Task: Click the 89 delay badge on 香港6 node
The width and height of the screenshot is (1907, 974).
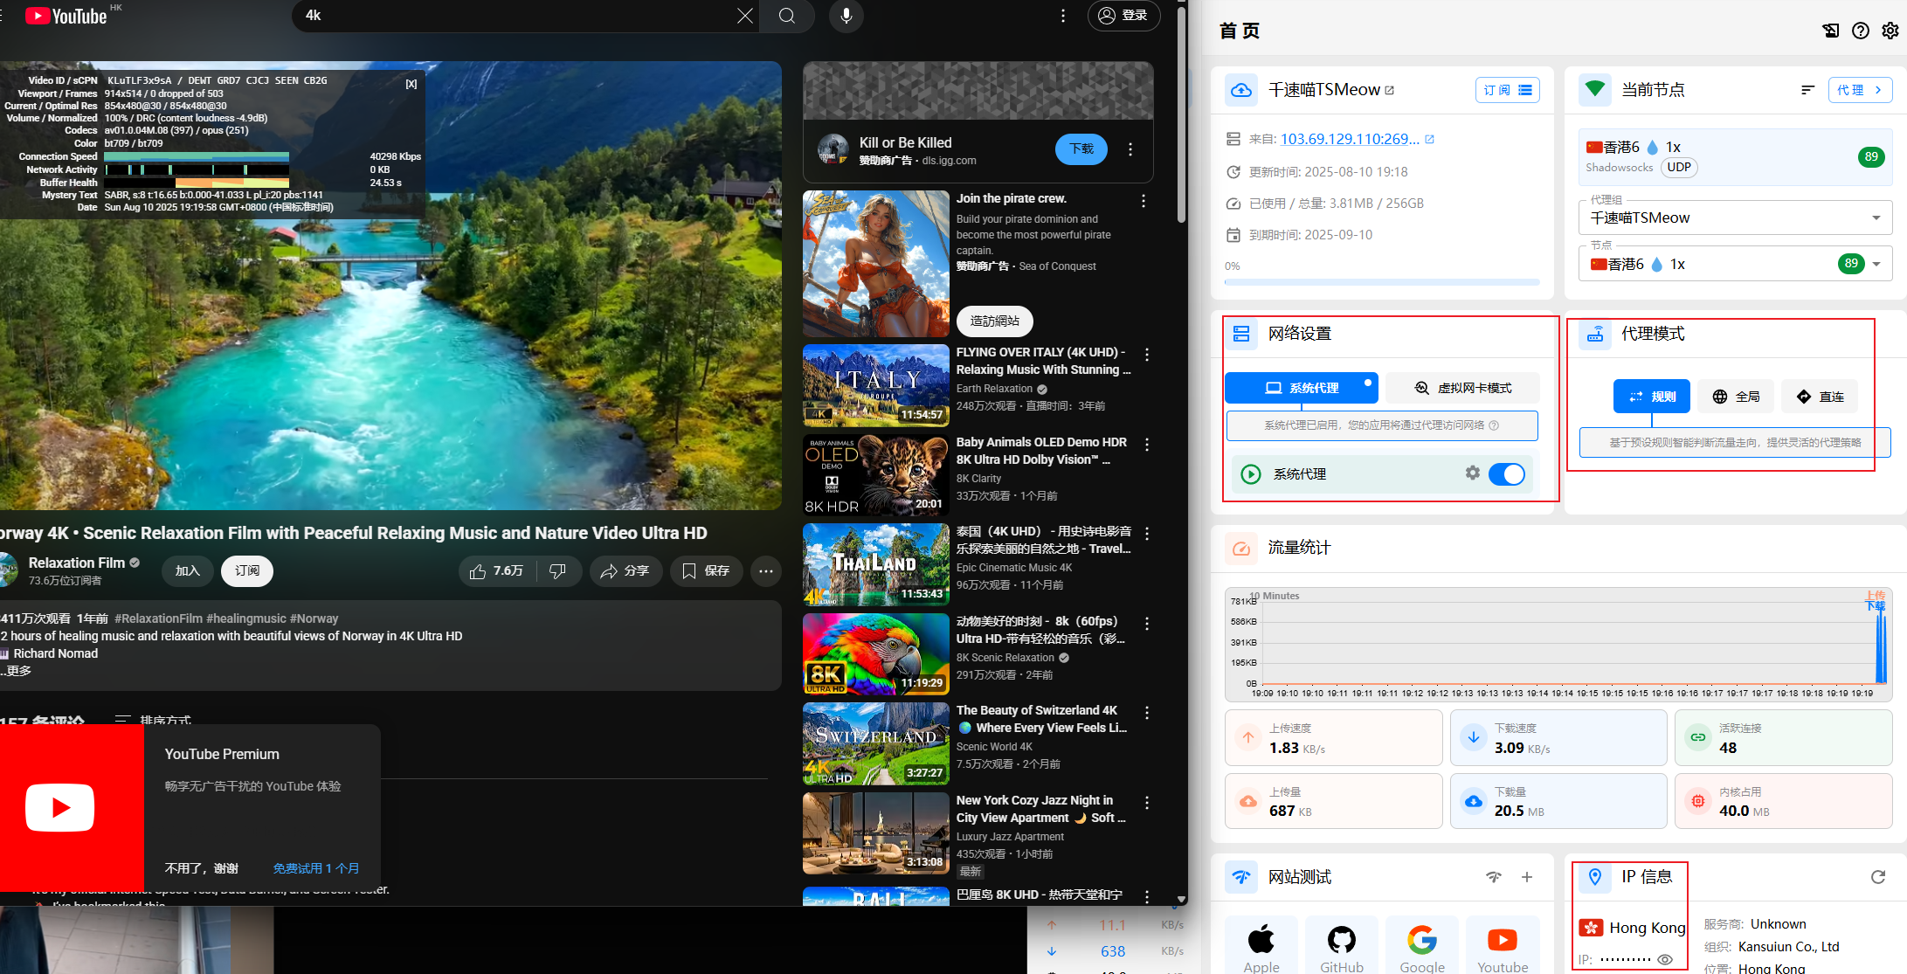Action: [1871, 157]
